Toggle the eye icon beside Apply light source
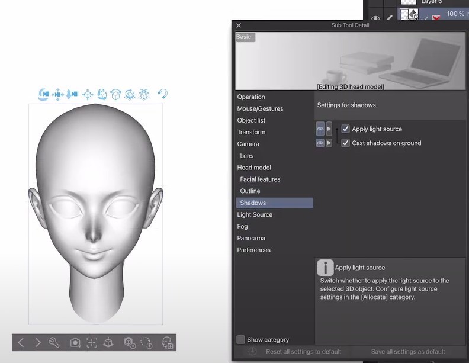 pyautogui.click(x=320, y=129)
